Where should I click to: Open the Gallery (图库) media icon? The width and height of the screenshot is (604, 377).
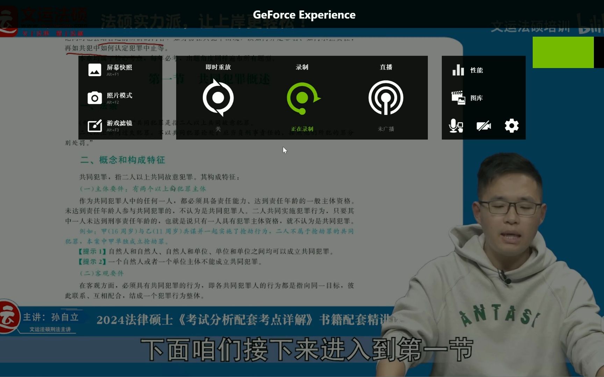(x=458, y=98)
